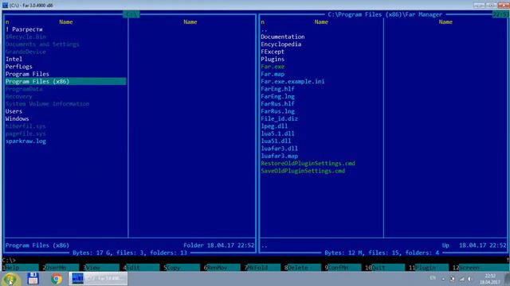Select luafar3.dll file
The image size is (510, 286).
pyautogui.click(x=280, y=149)
